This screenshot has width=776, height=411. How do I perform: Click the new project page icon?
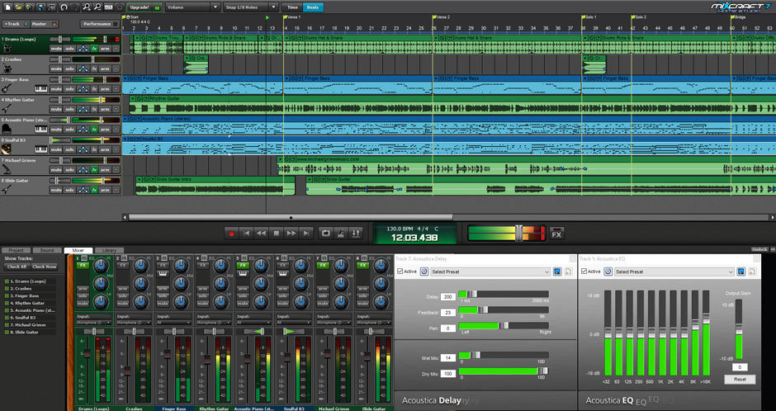[7, 7]
